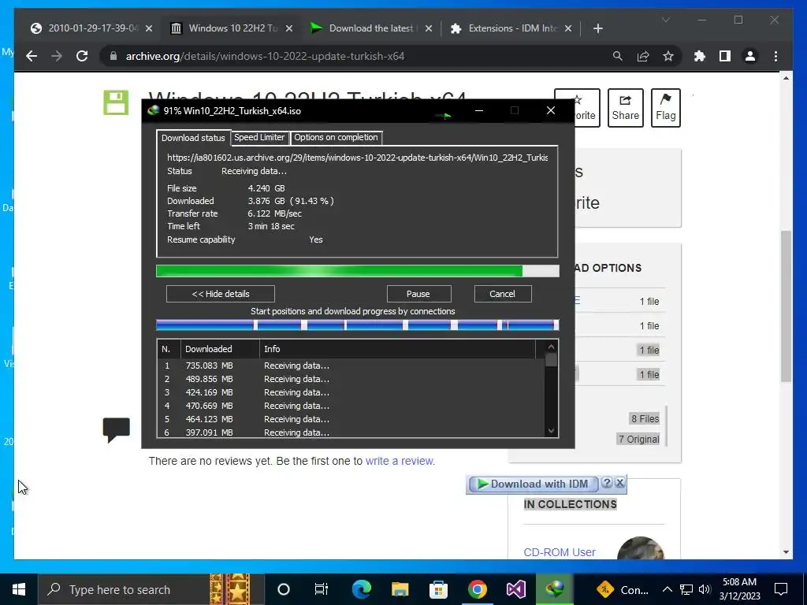Open the write a review link
Image resolution: width=807 pixels, height=605 pixels.
point(400,461)
